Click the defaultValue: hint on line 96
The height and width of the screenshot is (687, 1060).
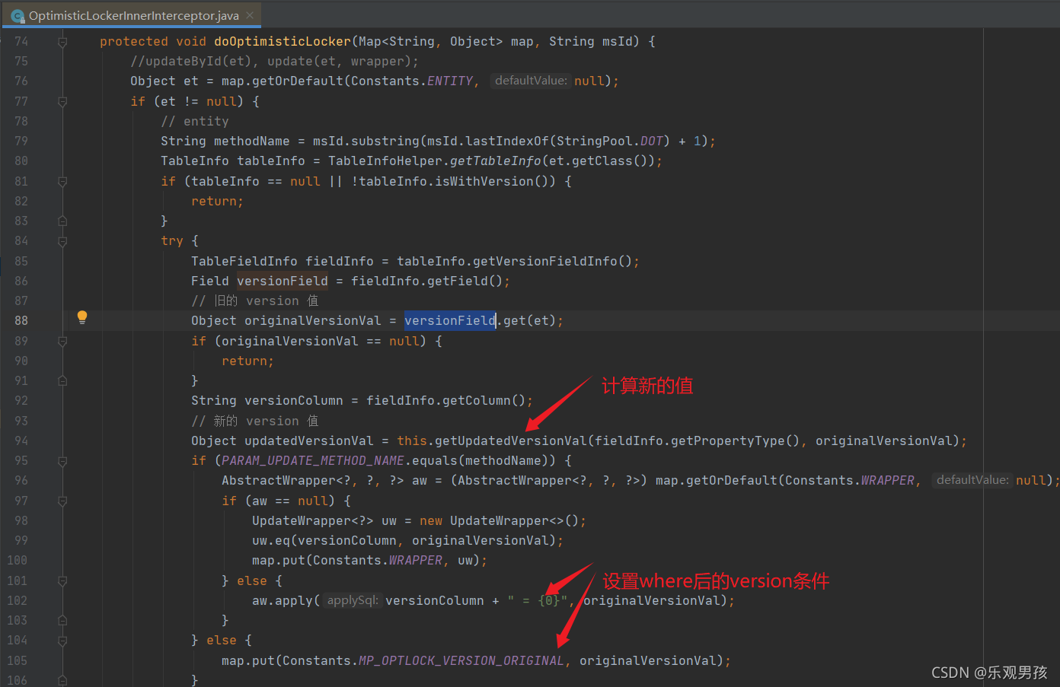[972, 480]
